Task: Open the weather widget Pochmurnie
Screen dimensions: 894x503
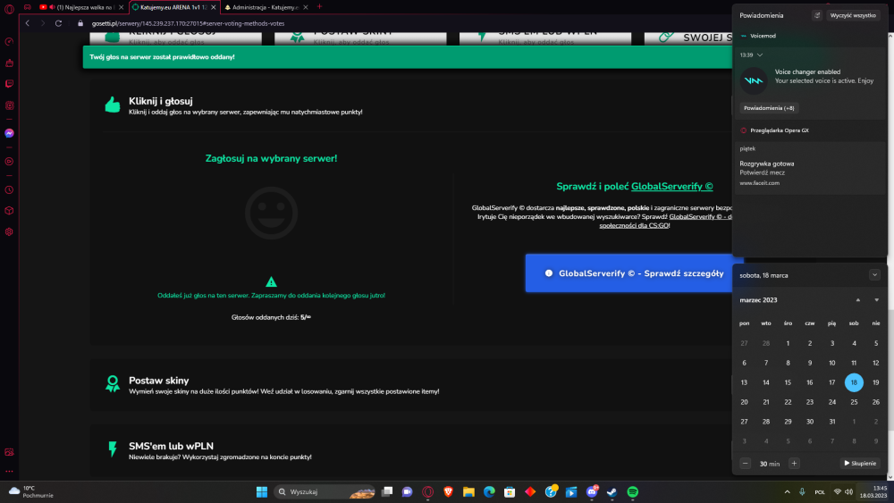Action: click(31, 491)
